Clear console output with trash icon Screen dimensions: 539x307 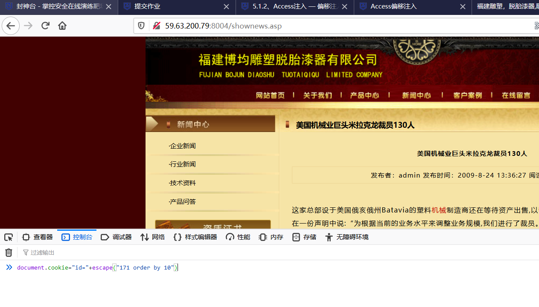pos(9,252)
